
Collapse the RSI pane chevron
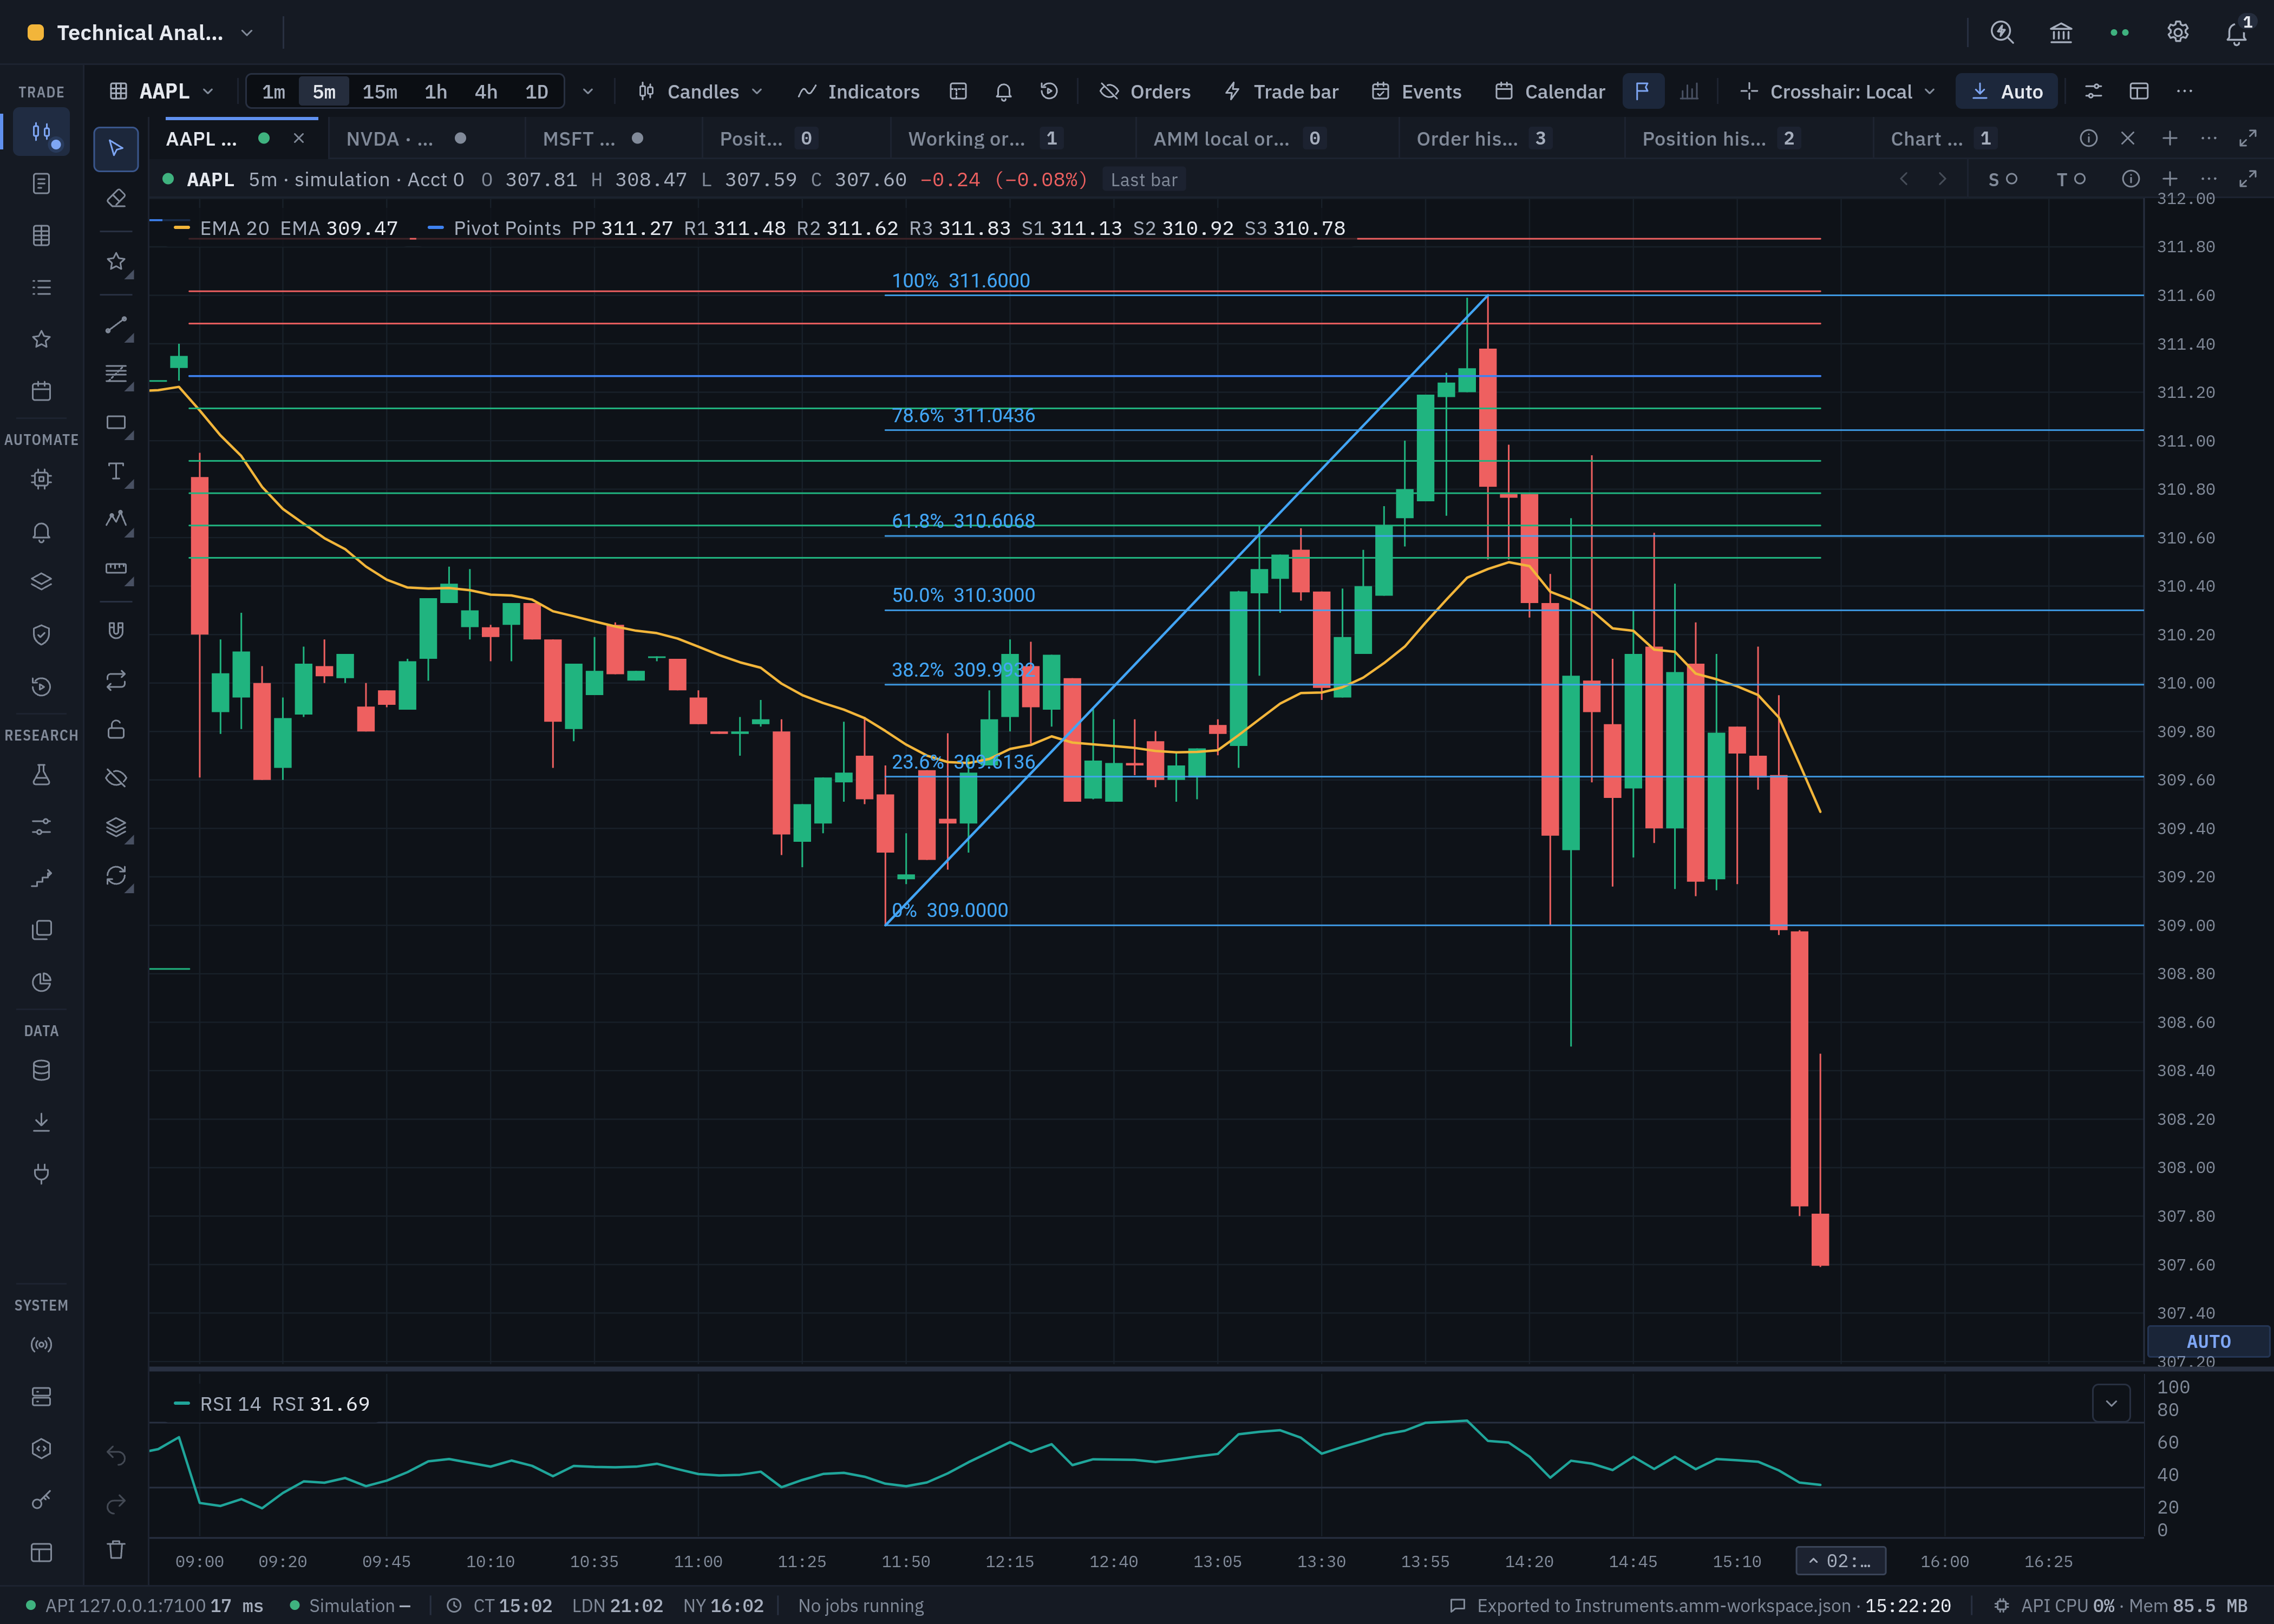point(2111,1403)
